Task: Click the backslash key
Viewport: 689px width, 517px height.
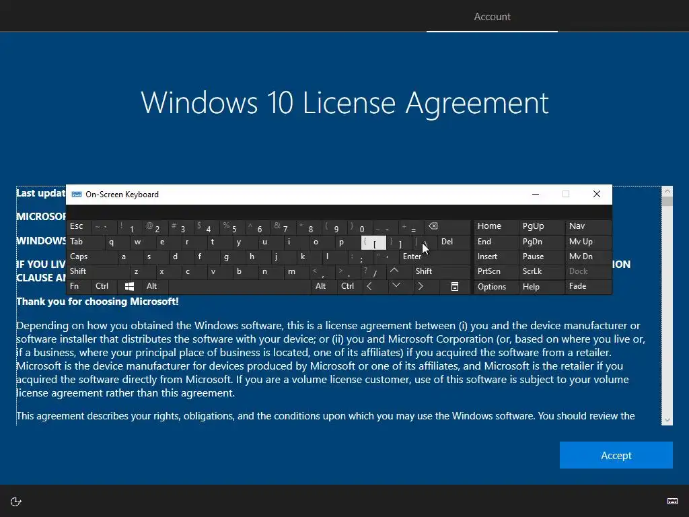Action: tap(425, 242)
